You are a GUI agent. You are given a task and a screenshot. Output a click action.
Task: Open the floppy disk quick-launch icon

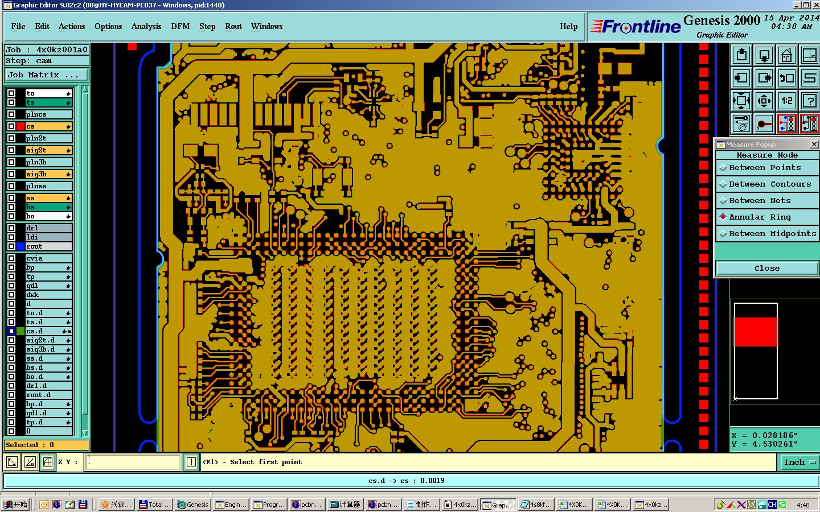[83, 505]
